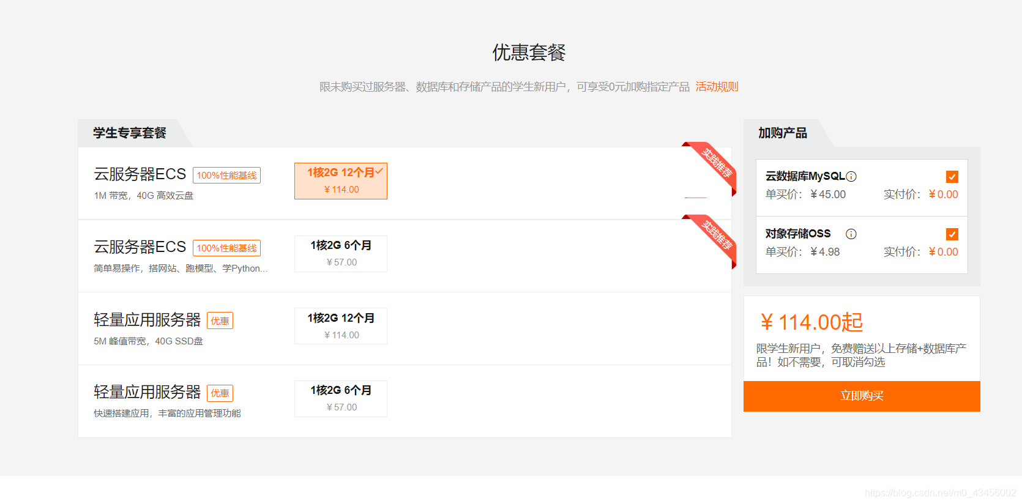This screenshot has width=1022, height=504.
Task: Click the 1M 带宽，40G 高效云盘 description
Action: [x=143, y=196]
